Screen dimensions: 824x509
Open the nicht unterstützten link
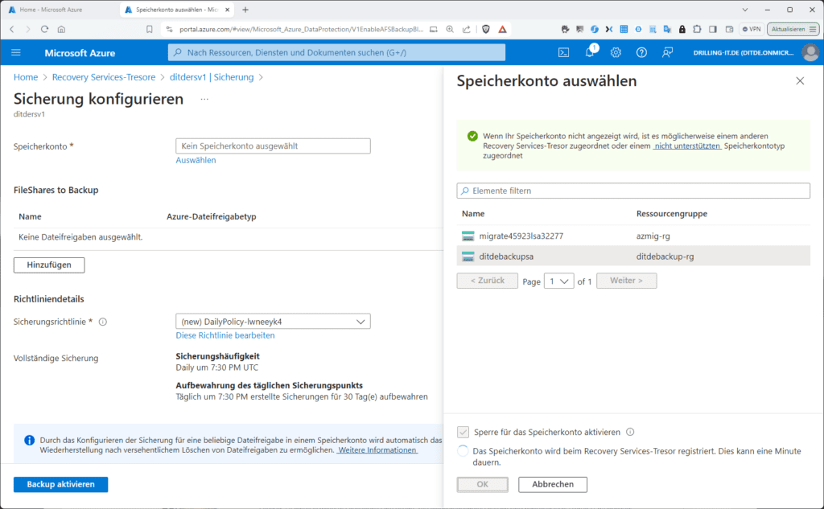[x=687, y=146]
